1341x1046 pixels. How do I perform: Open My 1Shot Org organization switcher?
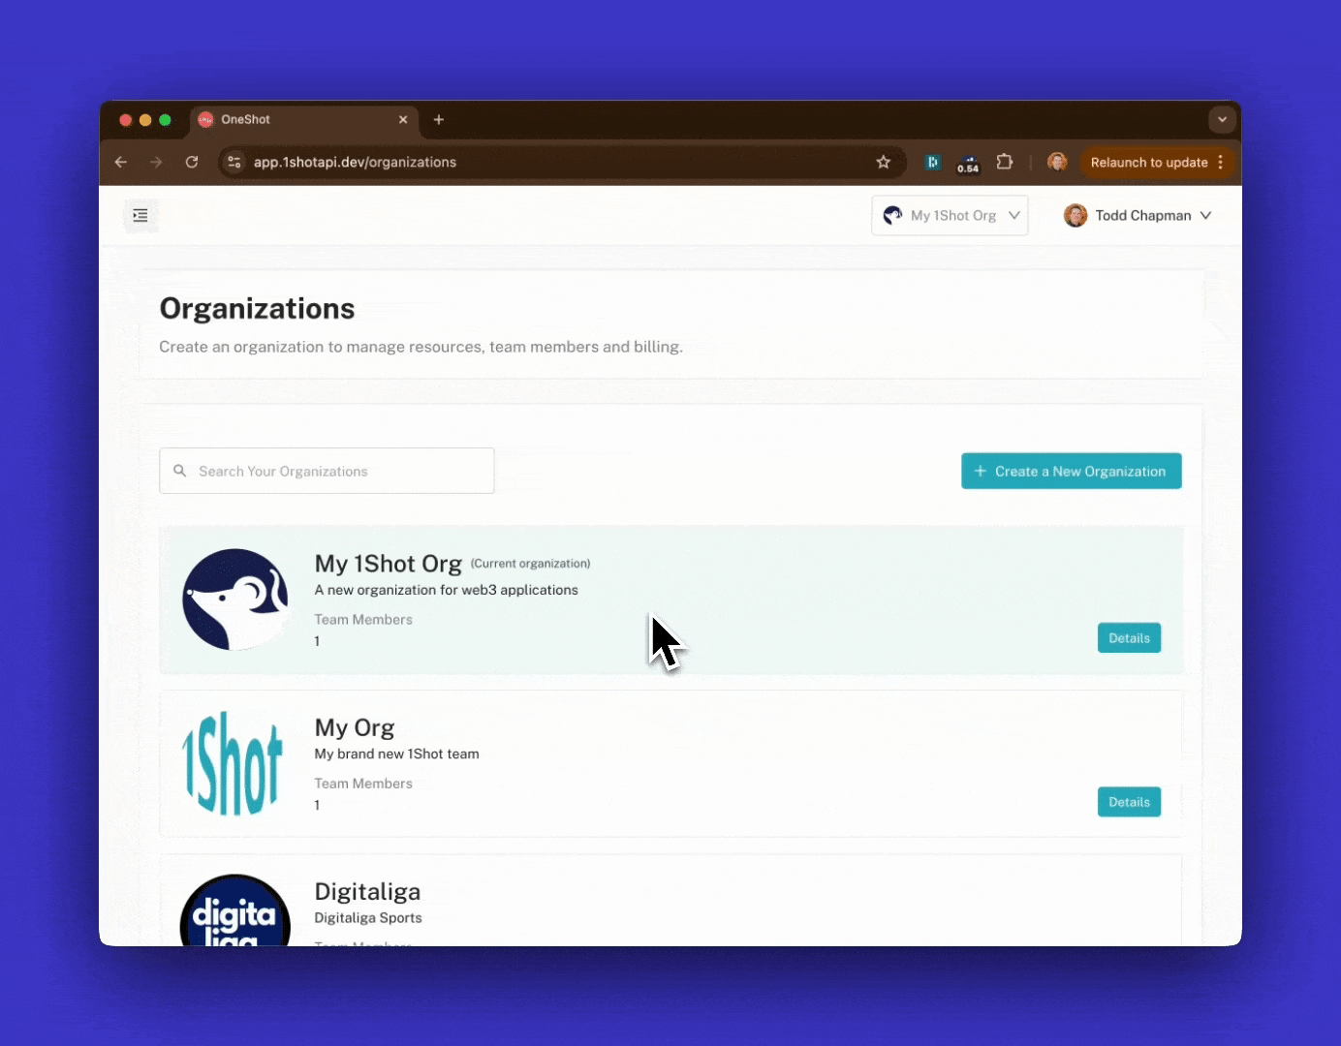pyautogui.click(x=950, y=215)
